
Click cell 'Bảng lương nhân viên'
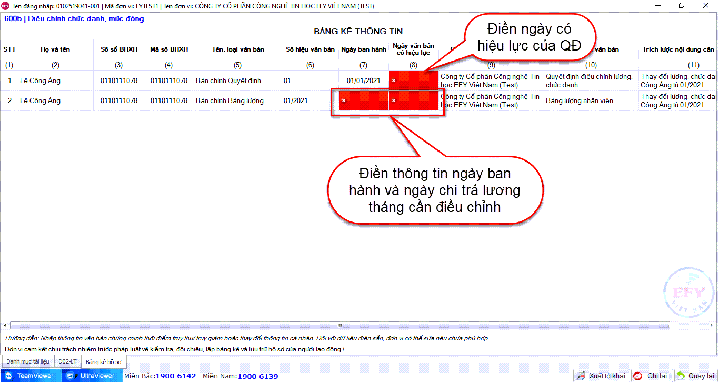point(591,100)
